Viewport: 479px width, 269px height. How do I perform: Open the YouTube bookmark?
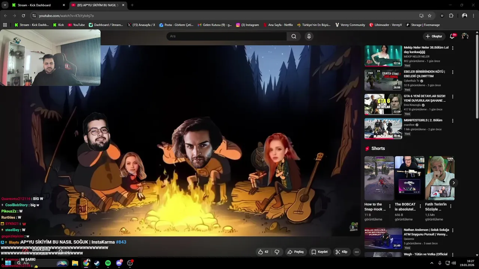pyautogui.click(x=76, y=25)
